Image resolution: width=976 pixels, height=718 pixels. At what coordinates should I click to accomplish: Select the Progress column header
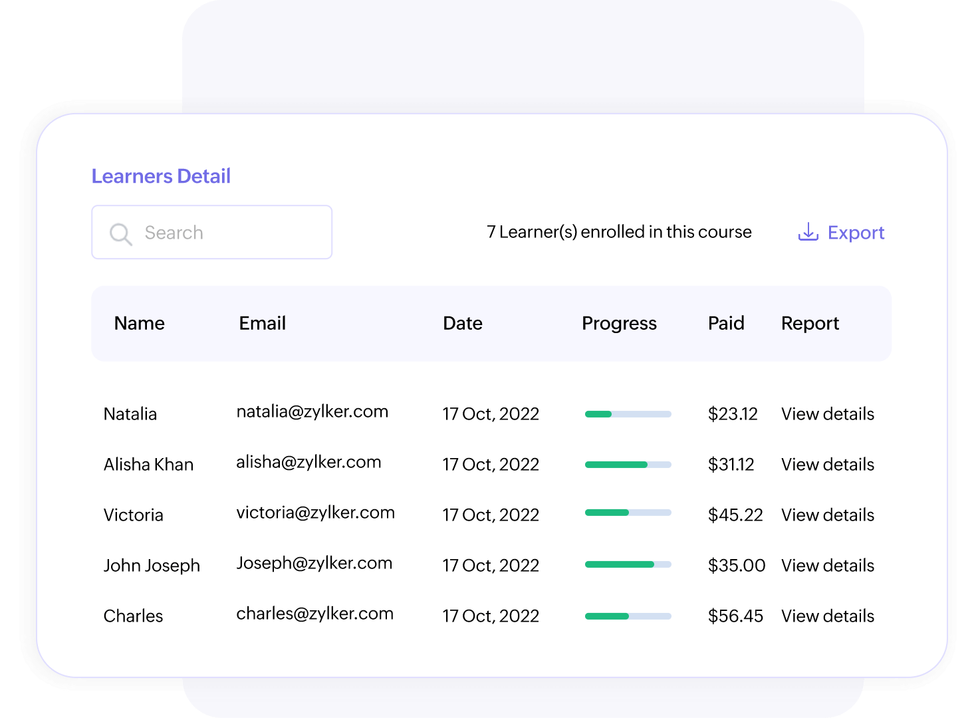(619, 323)
